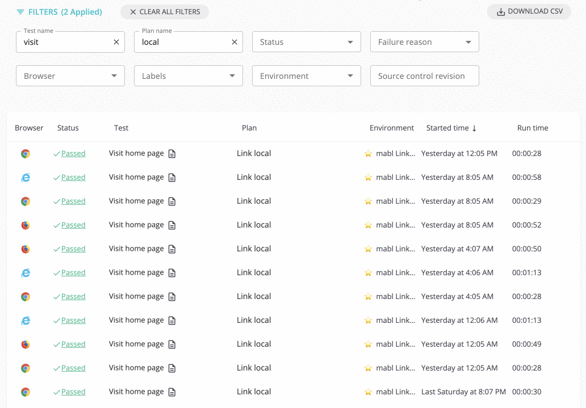Open Passed link for 00:00:52 run
Viewport: 586px width, 408px height.
(x=73, y=225)
